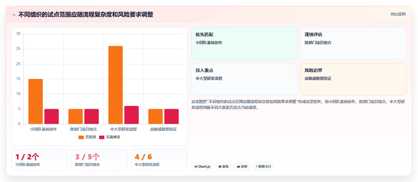
Task: Click 高敏感数据验证 text in 风险边界 card
Action: [318, 78]
